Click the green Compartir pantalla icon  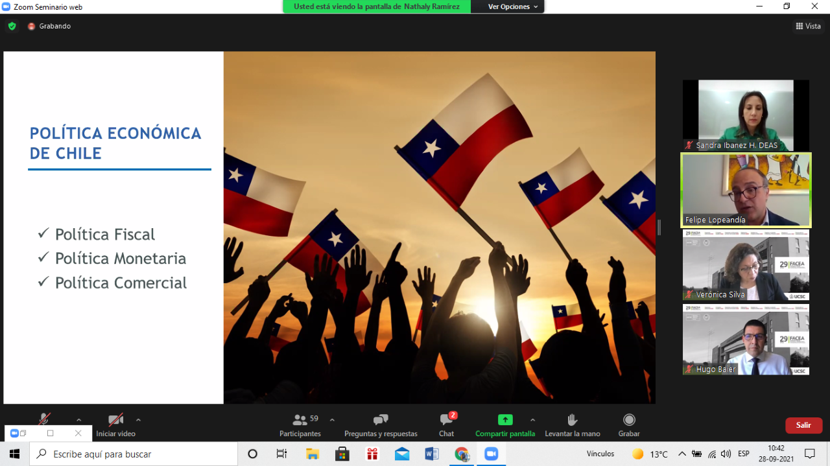pyautogui.click(x=505, y=420)
